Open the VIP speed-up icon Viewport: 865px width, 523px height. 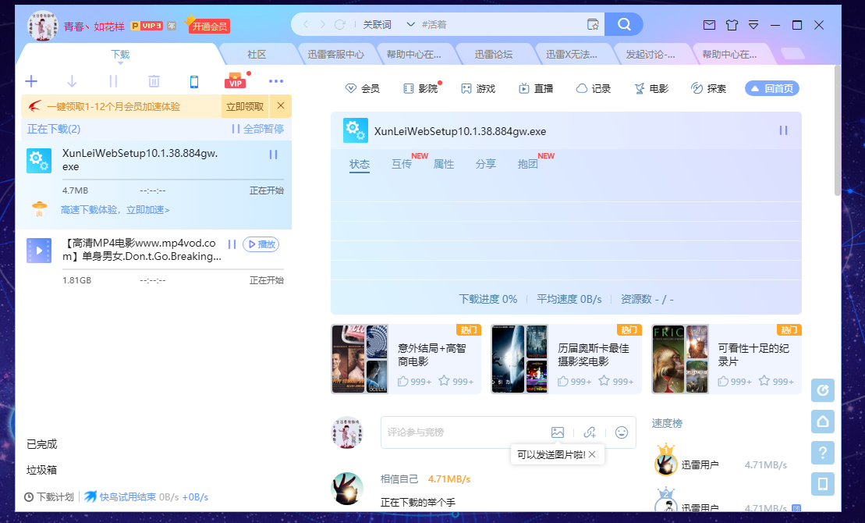234,80
